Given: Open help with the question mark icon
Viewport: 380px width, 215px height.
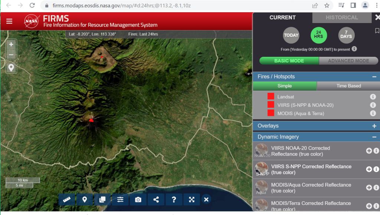Looking at the screenshot, I should coord(174,199).
